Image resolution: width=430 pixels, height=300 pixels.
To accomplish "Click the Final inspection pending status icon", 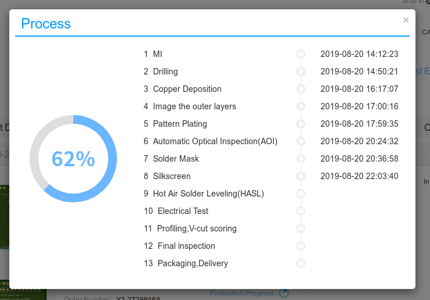I will 301,246.
